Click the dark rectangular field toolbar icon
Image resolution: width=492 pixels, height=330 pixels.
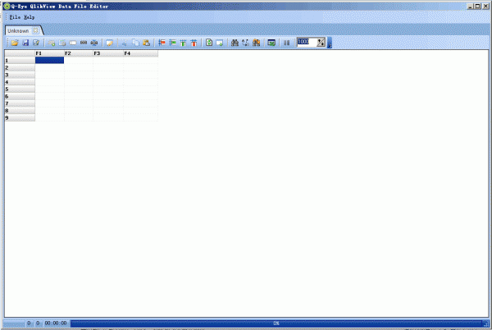click(x=84, y=43)
